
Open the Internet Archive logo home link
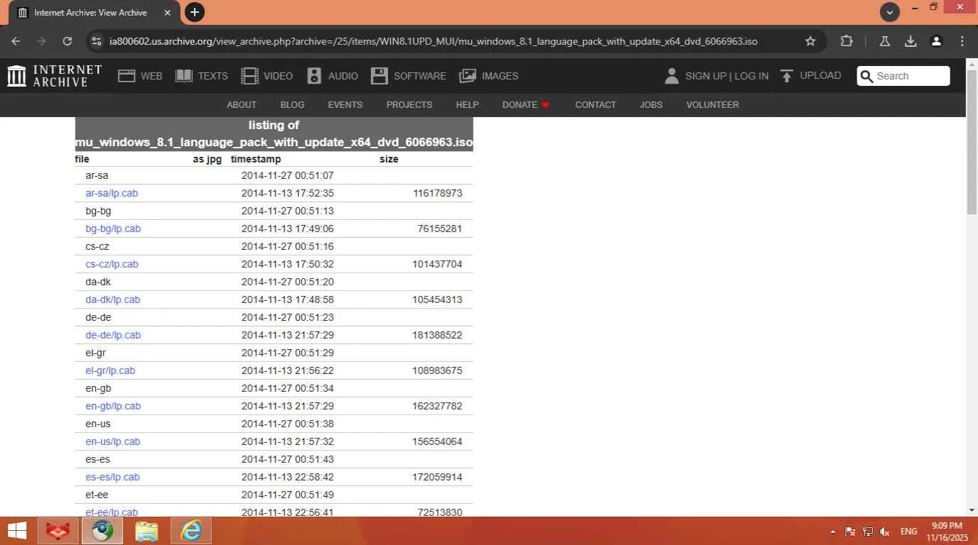pos(55,76)
